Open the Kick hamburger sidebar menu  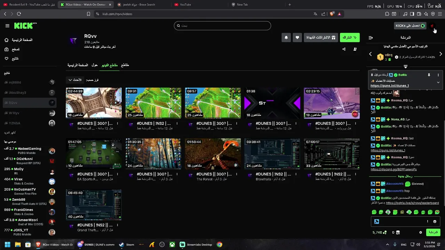7,26
